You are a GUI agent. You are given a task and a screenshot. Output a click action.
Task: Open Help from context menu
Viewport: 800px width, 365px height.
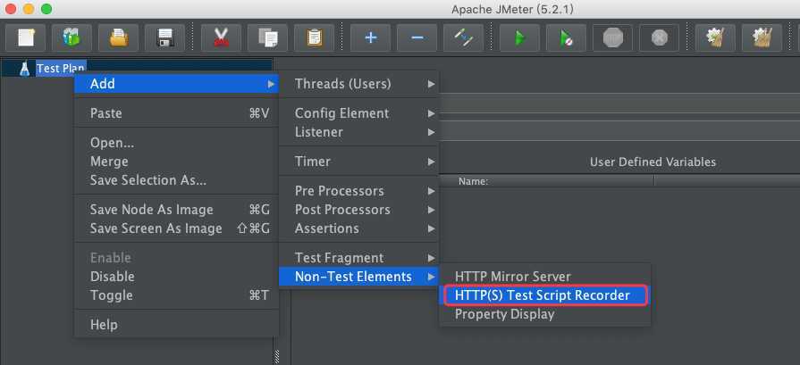pos(176,324)
